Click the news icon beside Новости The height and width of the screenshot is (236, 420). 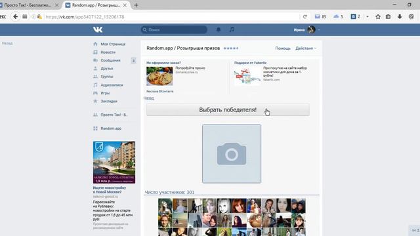pos(95,52)
